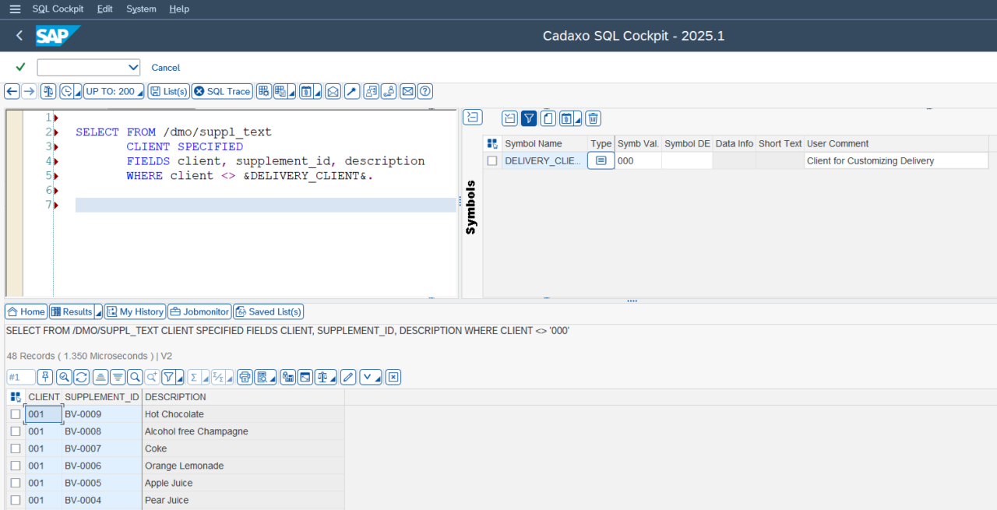Click the green checkmark enter icon
The height and width of the screenshot is (510, 997).
tap(20, 67)
